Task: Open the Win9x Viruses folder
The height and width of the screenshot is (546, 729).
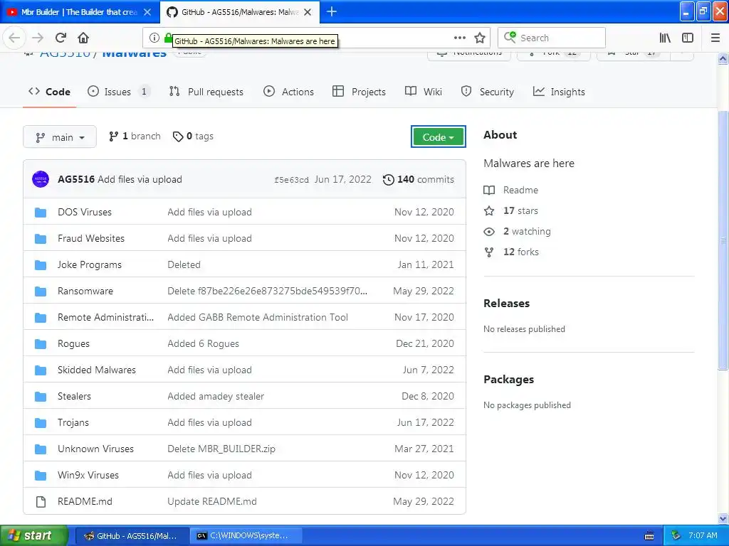Action: 88,475
